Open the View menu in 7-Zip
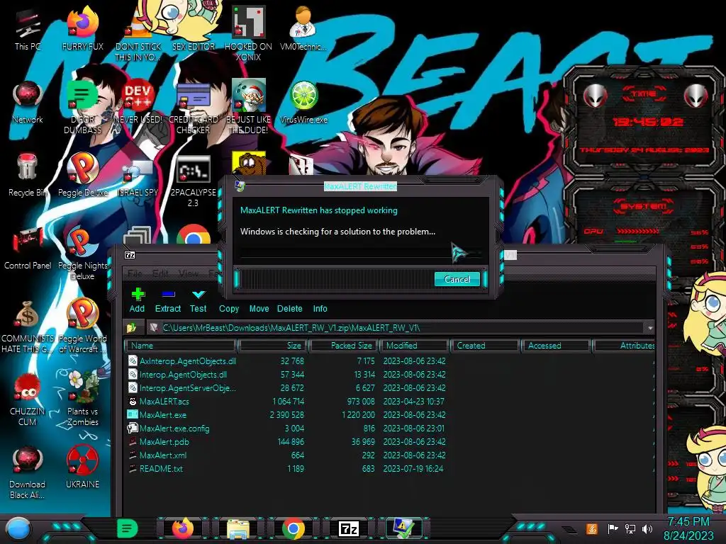Screen dimensions: 726x544 pyautogui.click(x=189, y=273)
